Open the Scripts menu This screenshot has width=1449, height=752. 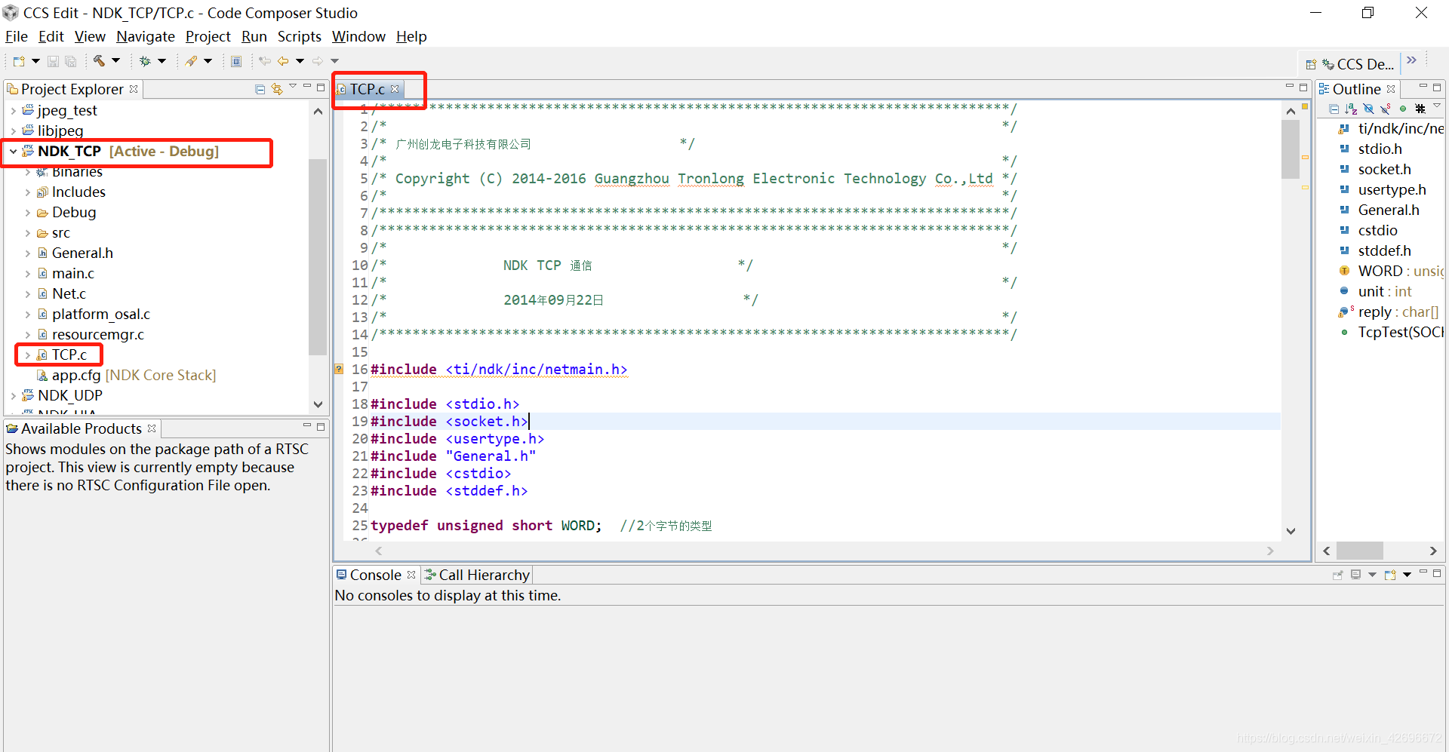(300, 36)
